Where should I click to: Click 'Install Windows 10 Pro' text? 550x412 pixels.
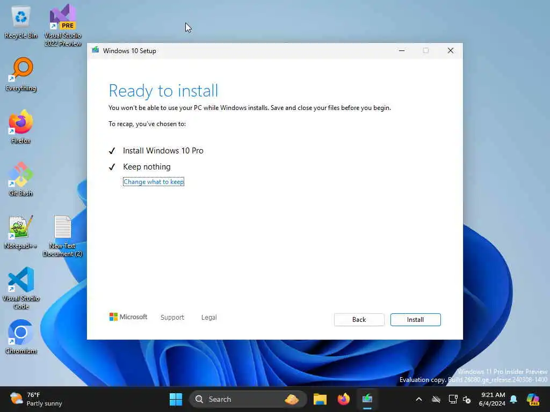point(163,151)
